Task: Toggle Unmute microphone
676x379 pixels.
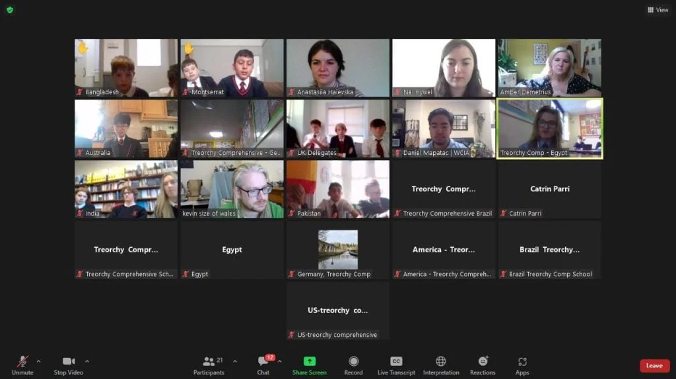Action: click(x=22, y=366)
